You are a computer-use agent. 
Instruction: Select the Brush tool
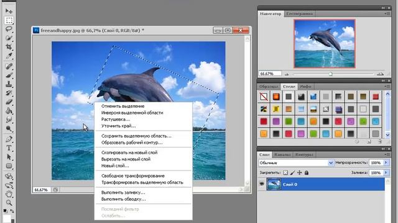point(9,76)
